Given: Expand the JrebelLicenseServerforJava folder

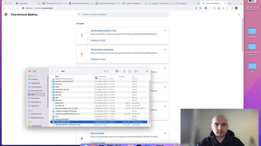Looking at the screenshot, I should (51, 111).
